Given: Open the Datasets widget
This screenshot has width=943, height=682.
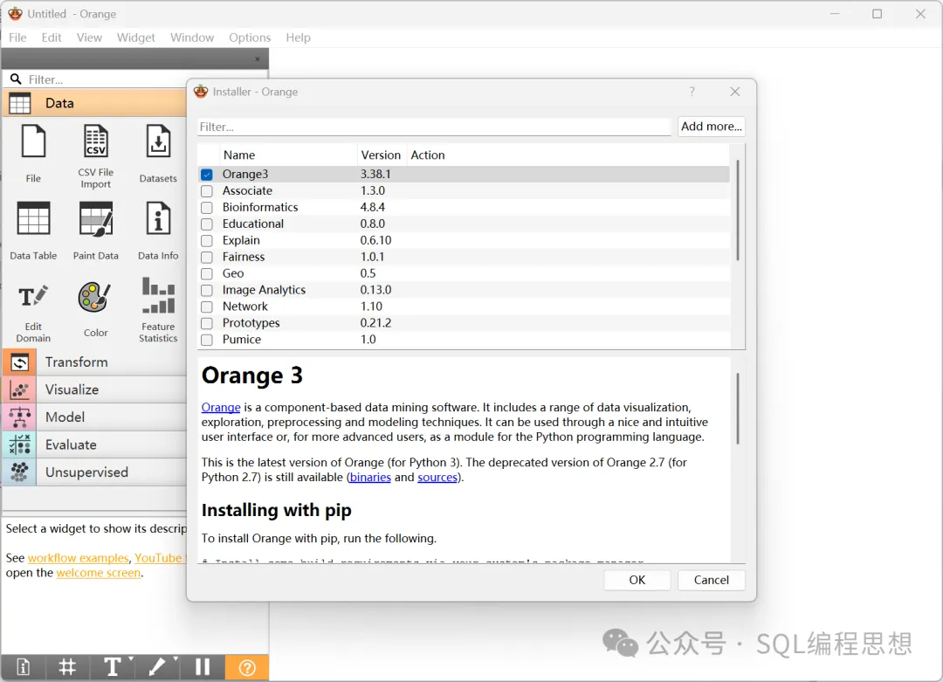Looking at the screenshot, I should [x=158, y=153].
